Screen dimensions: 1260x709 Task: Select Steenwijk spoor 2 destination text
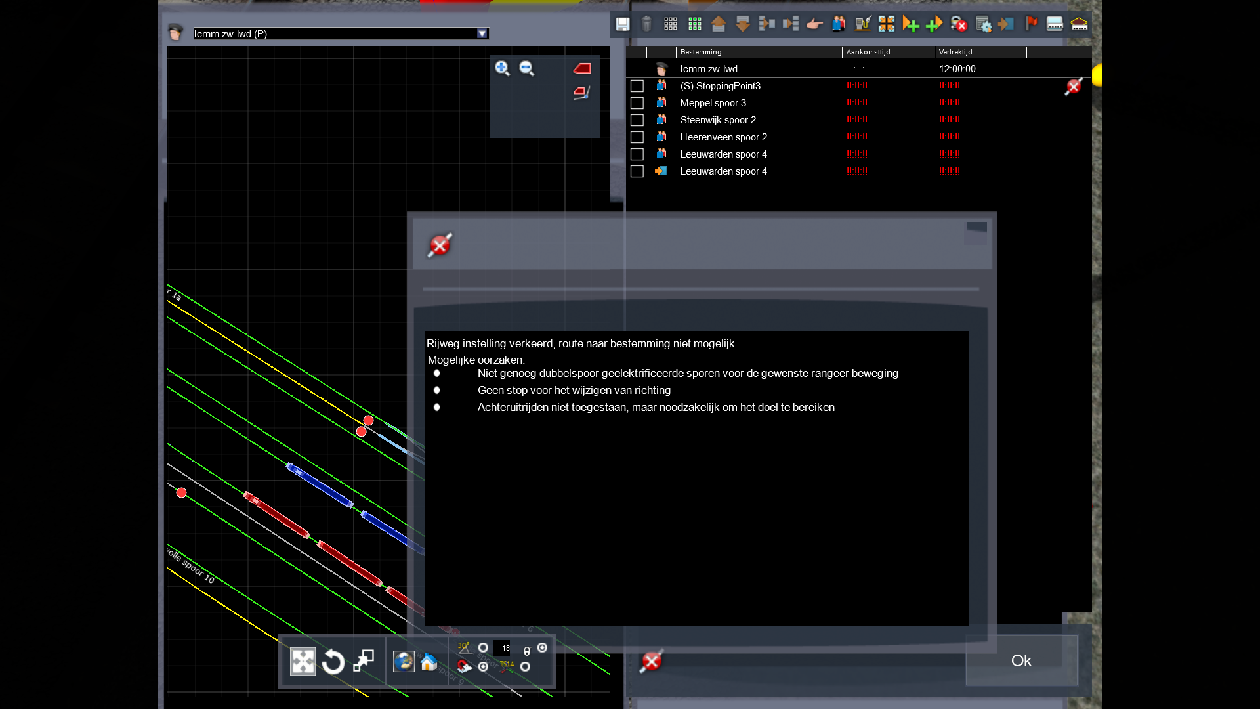click(x=718, y=120)
